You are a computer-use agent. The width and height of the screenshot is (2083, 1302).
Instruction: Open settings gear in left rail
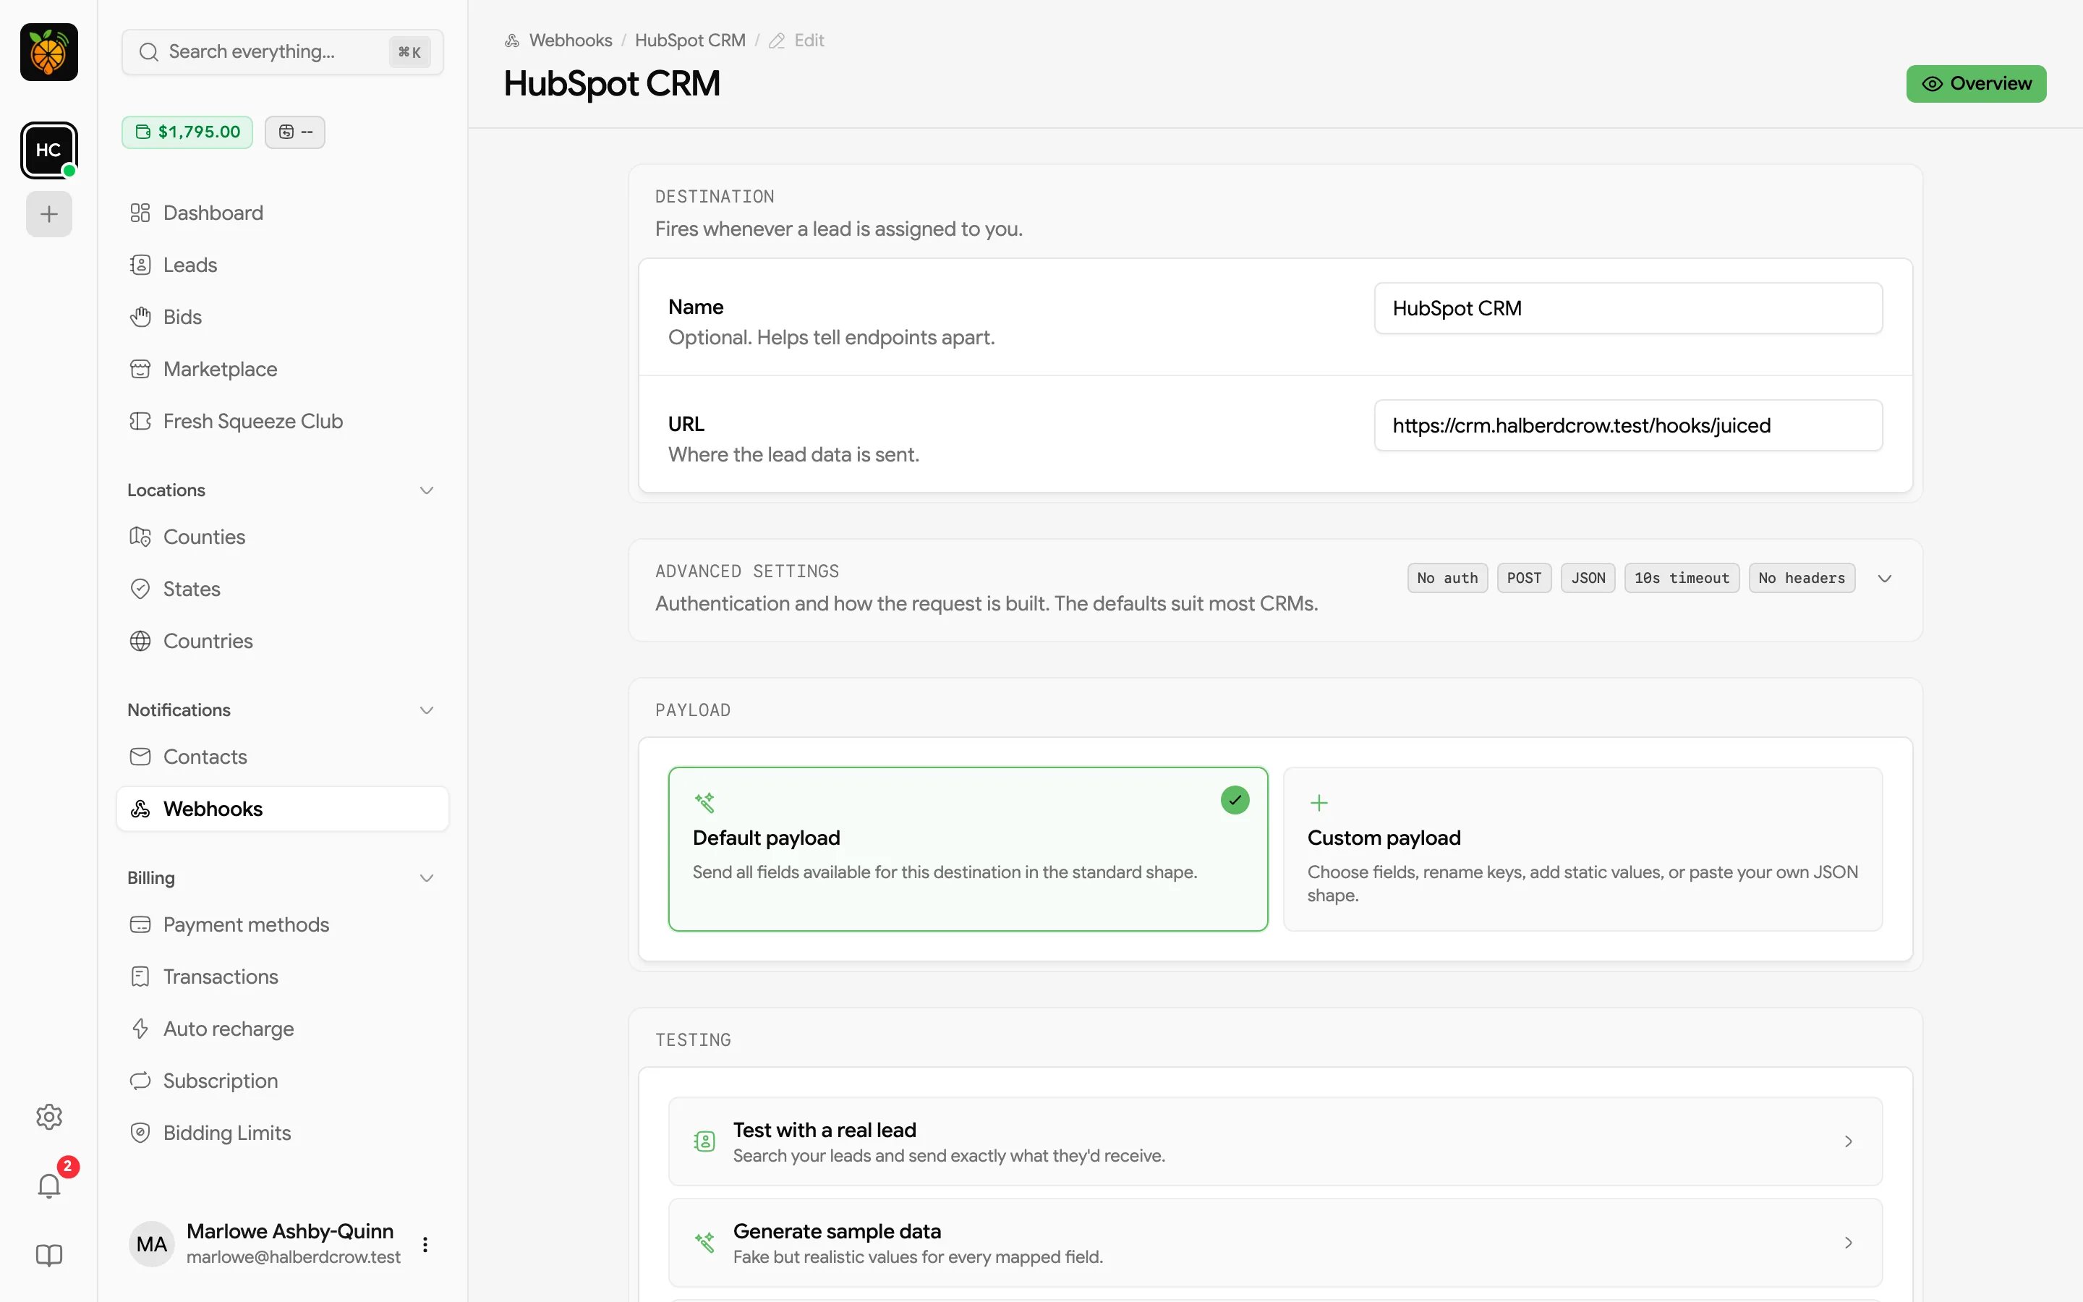tap(49, 1117)
